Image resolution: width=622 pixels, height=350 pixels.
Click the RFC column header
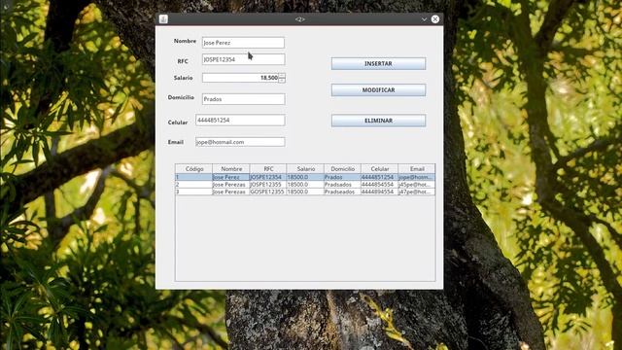[268, 168]
